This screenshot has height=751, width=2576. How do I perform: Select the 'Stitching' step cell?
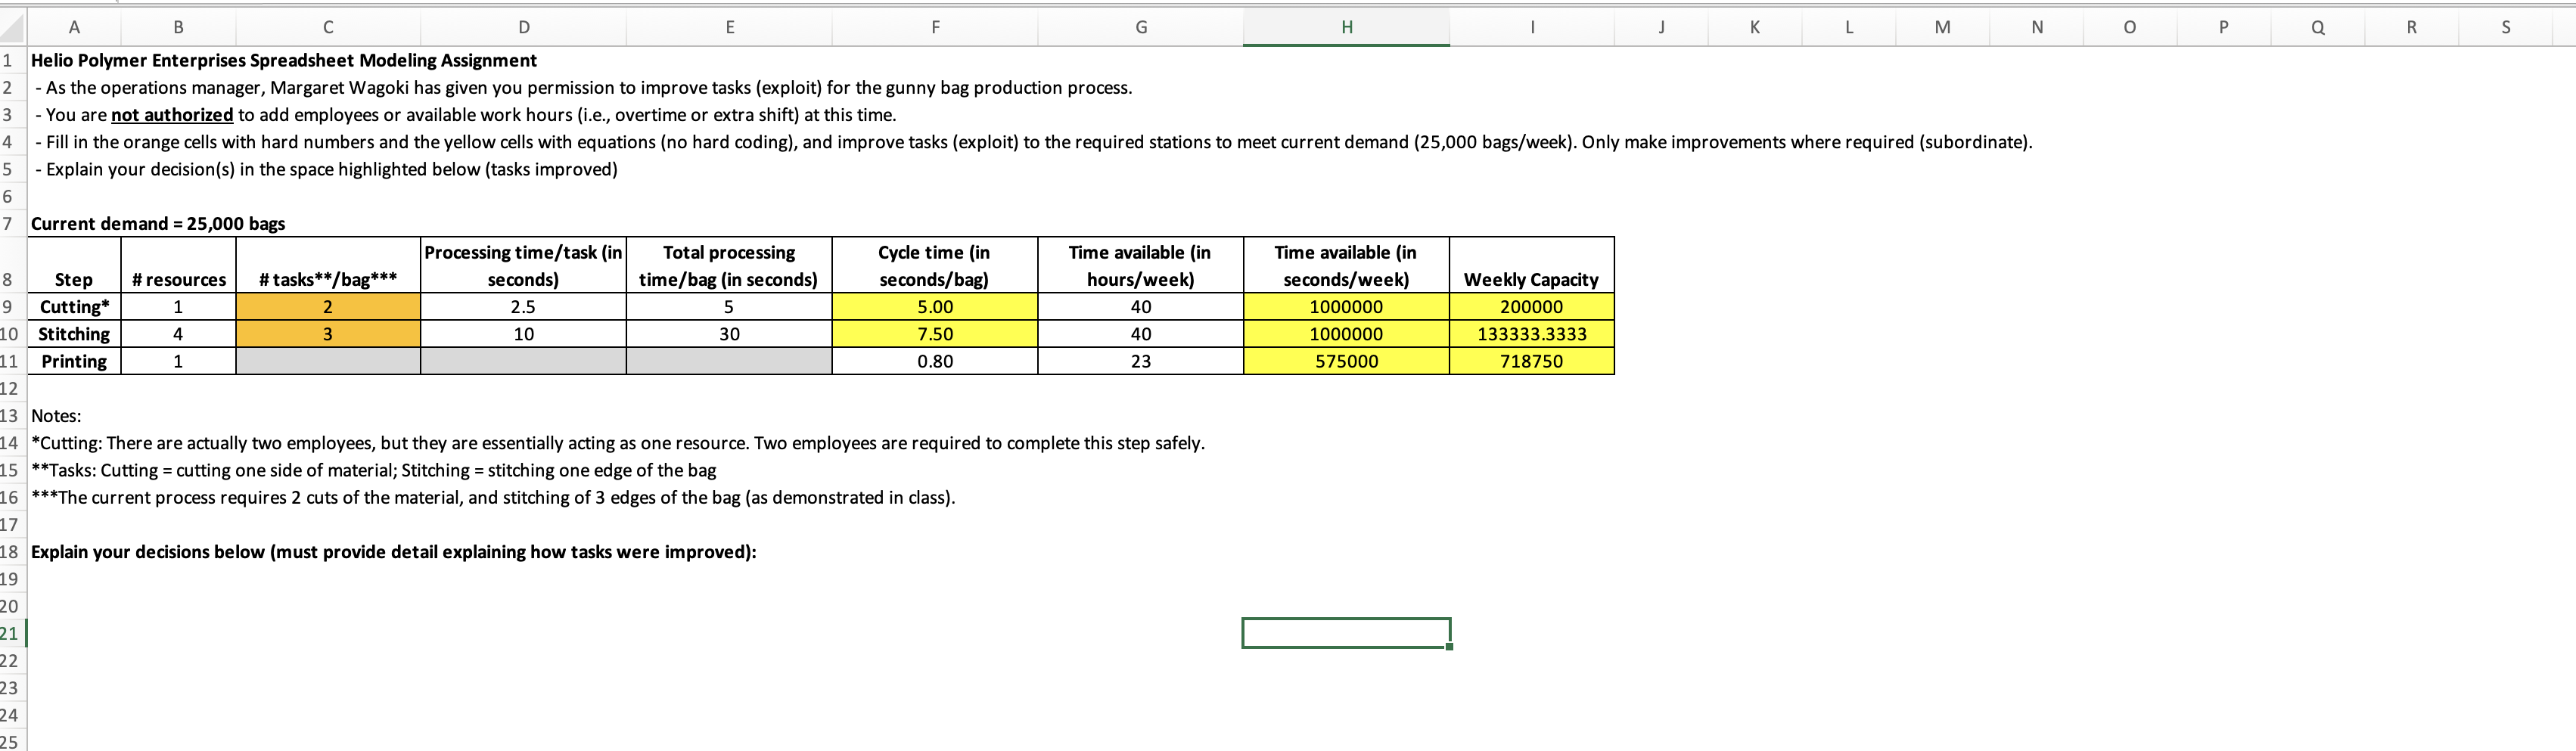coord(74,334)
